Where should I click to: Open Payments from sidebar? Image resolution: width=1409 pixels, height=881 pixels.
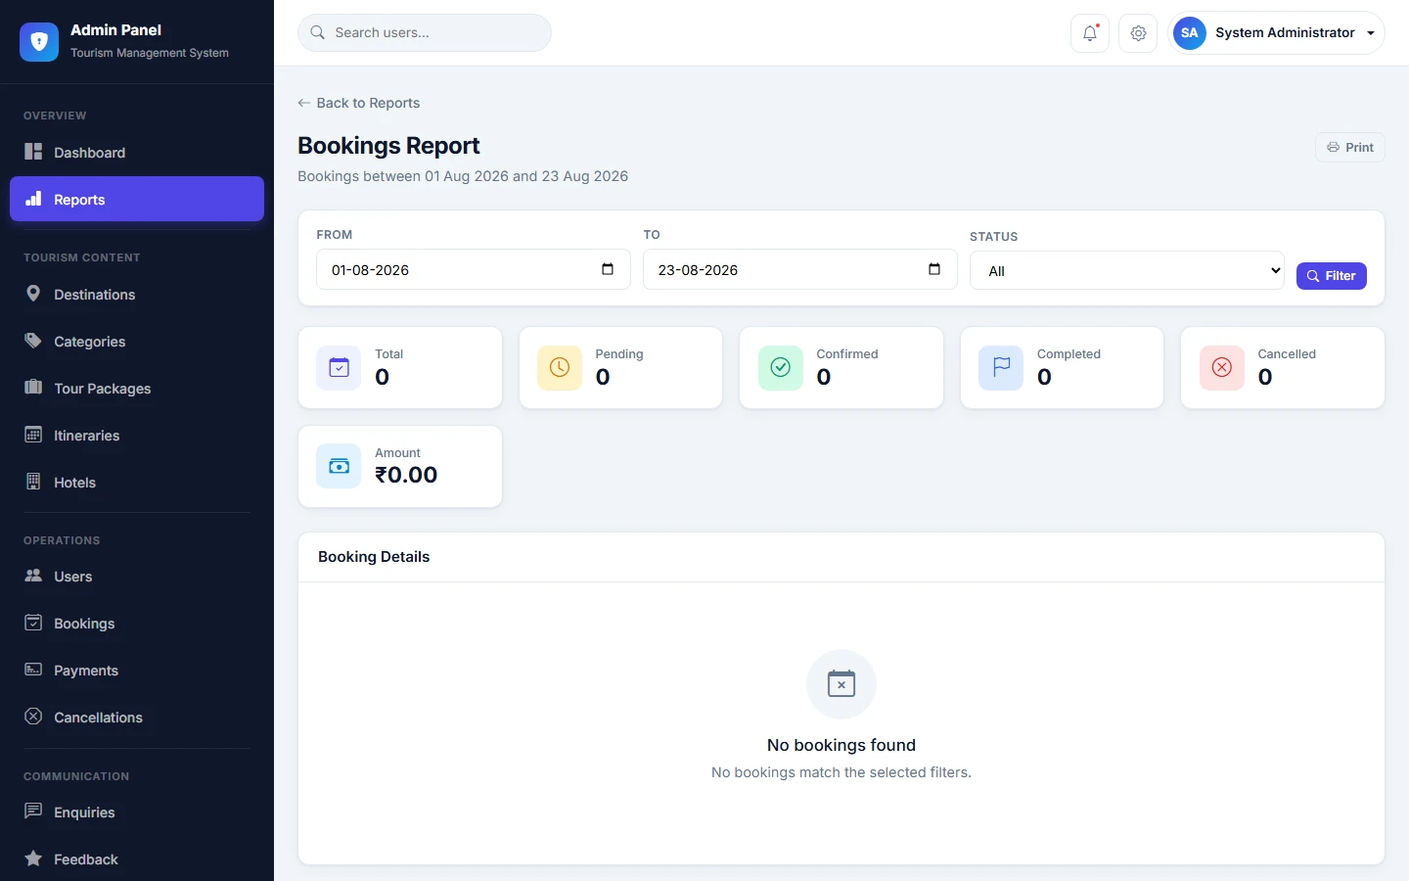pyautogui.click(x=137, y=671)
